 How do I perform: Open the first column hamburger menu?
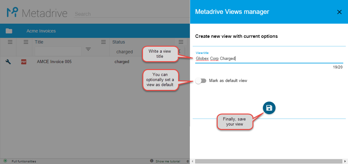10,42
